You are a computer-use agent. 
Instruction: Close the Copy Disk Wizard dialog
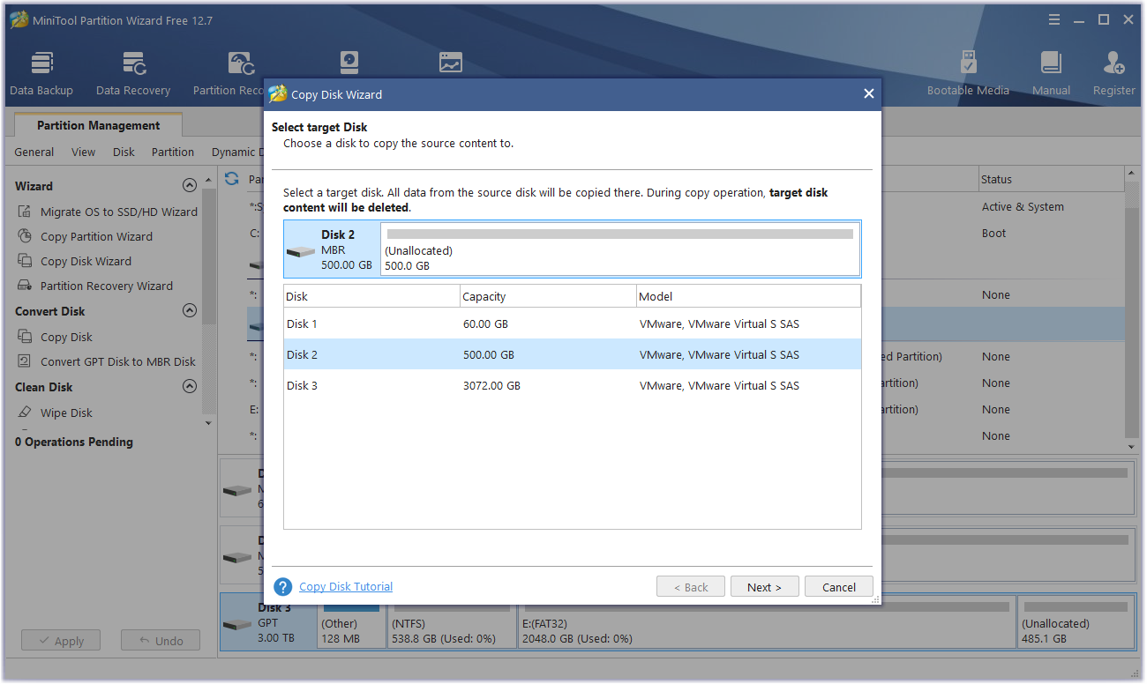(x=869, y=94)
